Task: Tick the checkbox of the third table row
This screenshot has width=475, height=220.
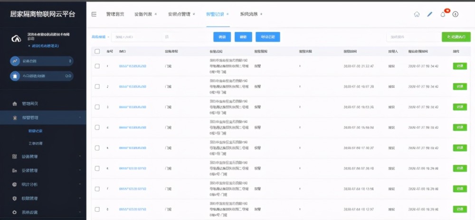Action: pyautogui.click(x=97, y=107)
